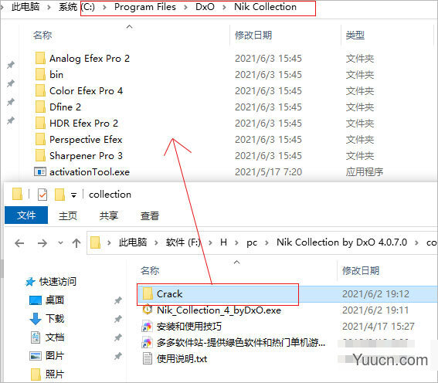The height and width of the screenshot is (383, 438).
Task: Switch to the 主页 ribbon tab
Action: [68, 215]
